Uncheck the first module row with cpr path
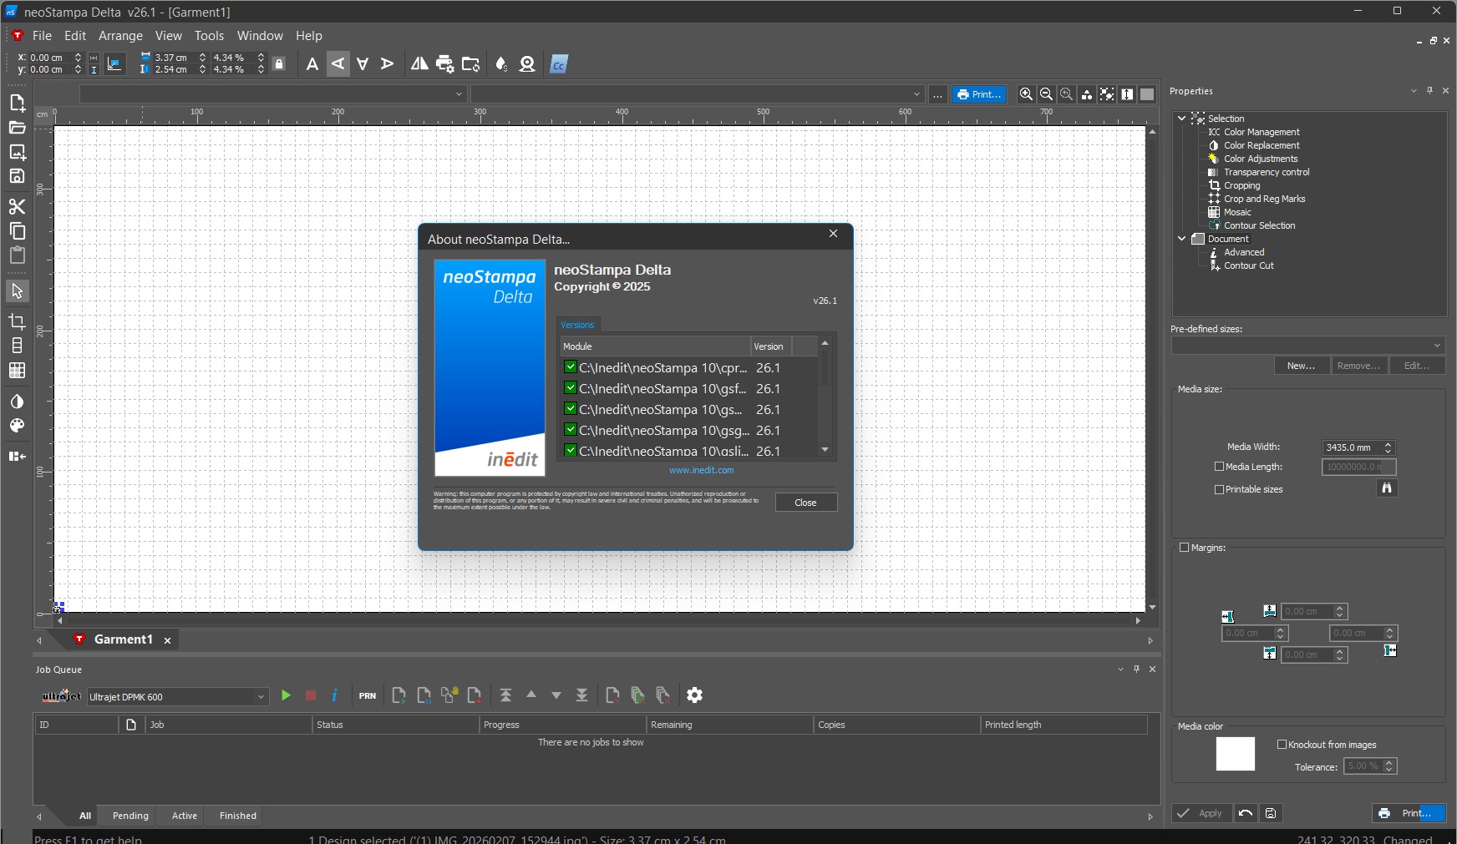 (571, 367)
